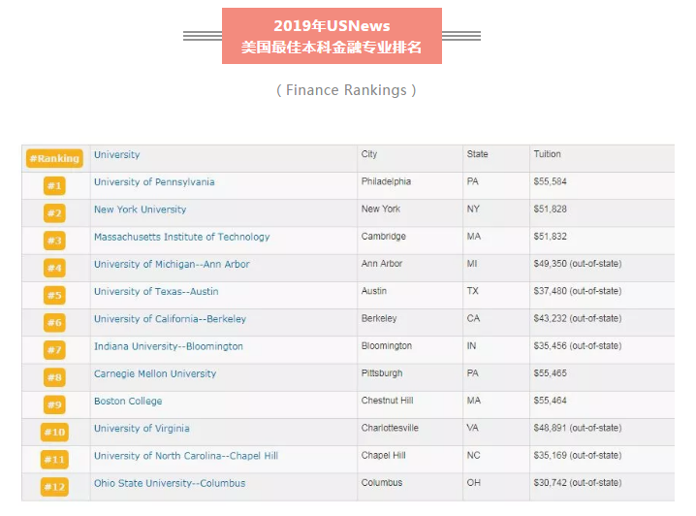The width and height of the screenshot is (696, 516).
Task: Click the #3 rank badge
Action: [54, 241]
